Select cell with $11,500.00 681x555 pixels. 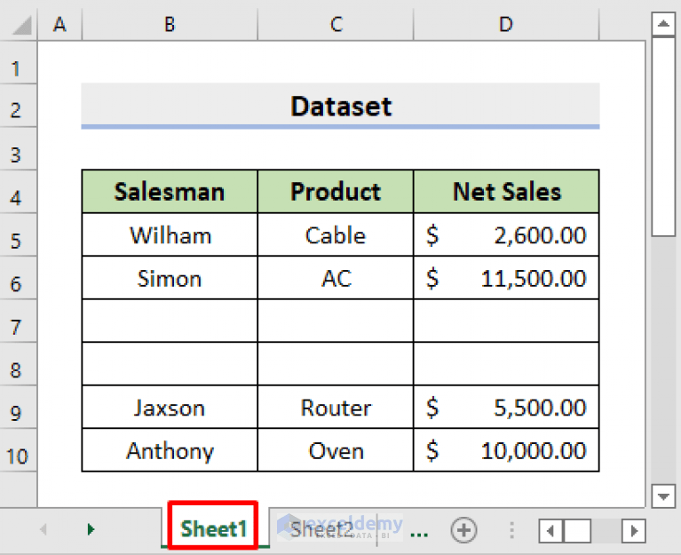click(x=506, y=278)
